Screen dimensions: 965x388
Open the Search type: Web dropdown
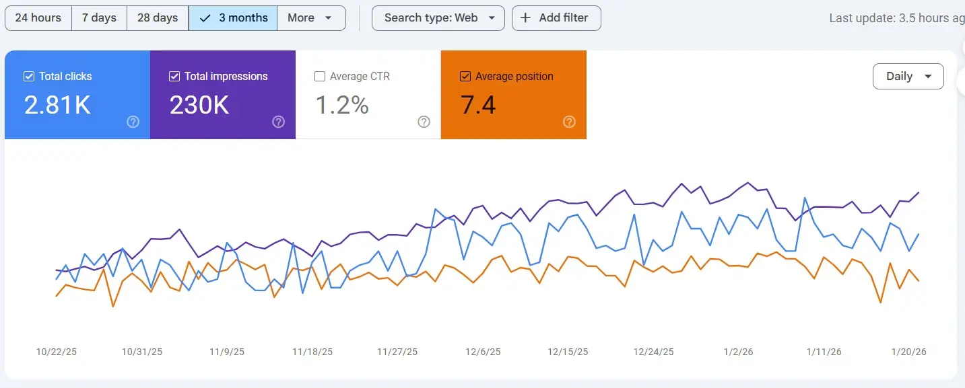tap(438, 18)
